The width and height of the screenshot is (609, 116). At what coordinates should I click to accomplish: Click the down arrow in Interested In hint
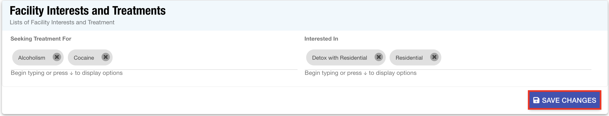point(365,73)
